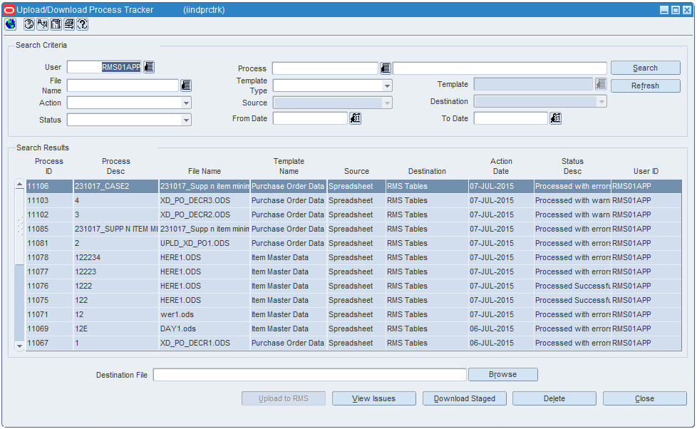Click the Process code input field
697x429 pixels.
click(x=325, y=68)
